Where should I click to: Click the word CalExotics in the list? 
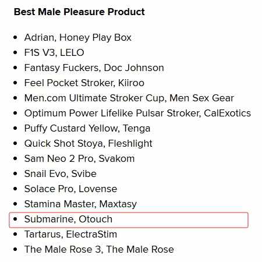pos(227,113)
